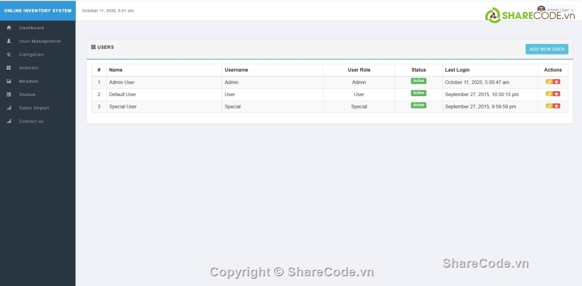Click the delete icon for Admin User
The height and width of the screenshot is (286, 582).
557,82
